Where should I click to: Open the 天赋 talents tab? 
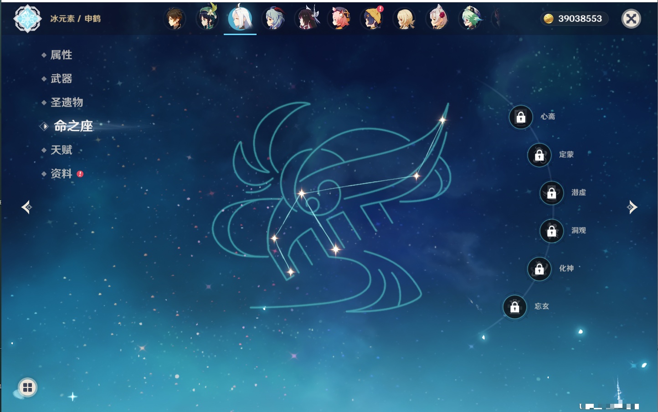pyautogui.click(x=61, y=150)
